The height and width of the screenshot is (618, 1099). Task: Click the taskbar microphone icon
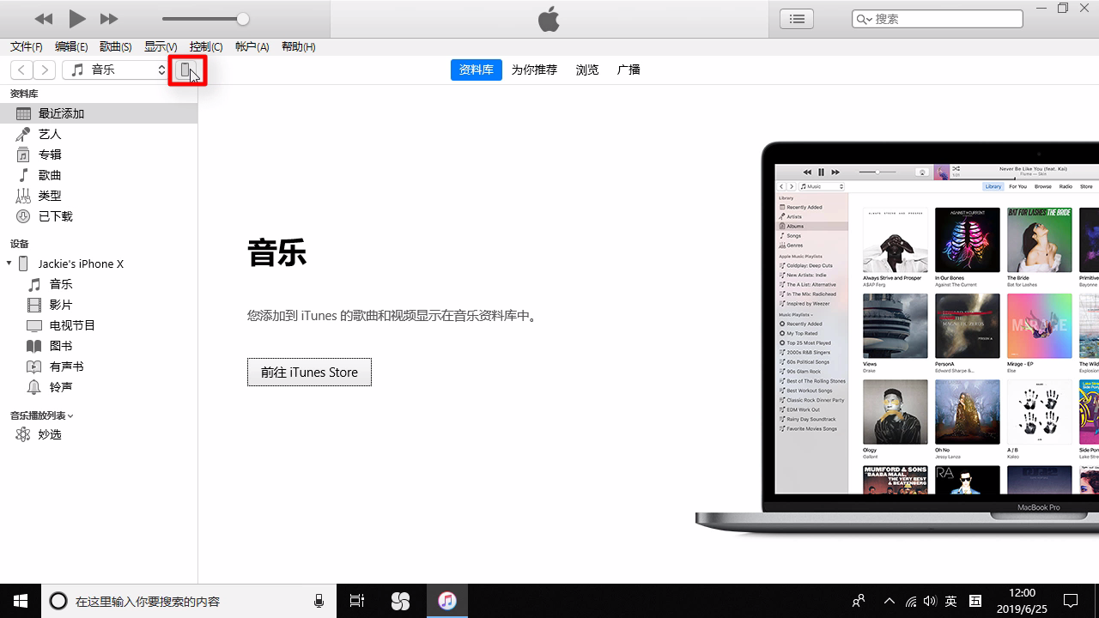pos(319,601)
